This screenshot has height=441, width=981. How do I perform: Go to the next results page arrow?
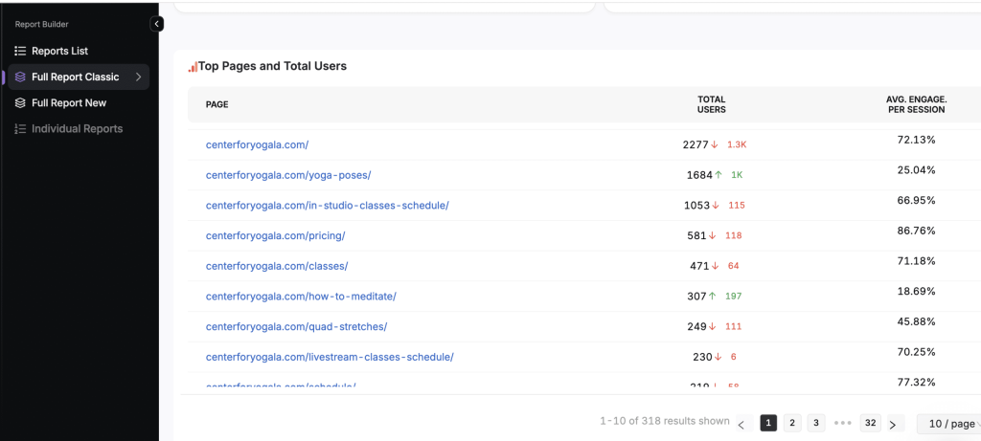tap(892, 424)
